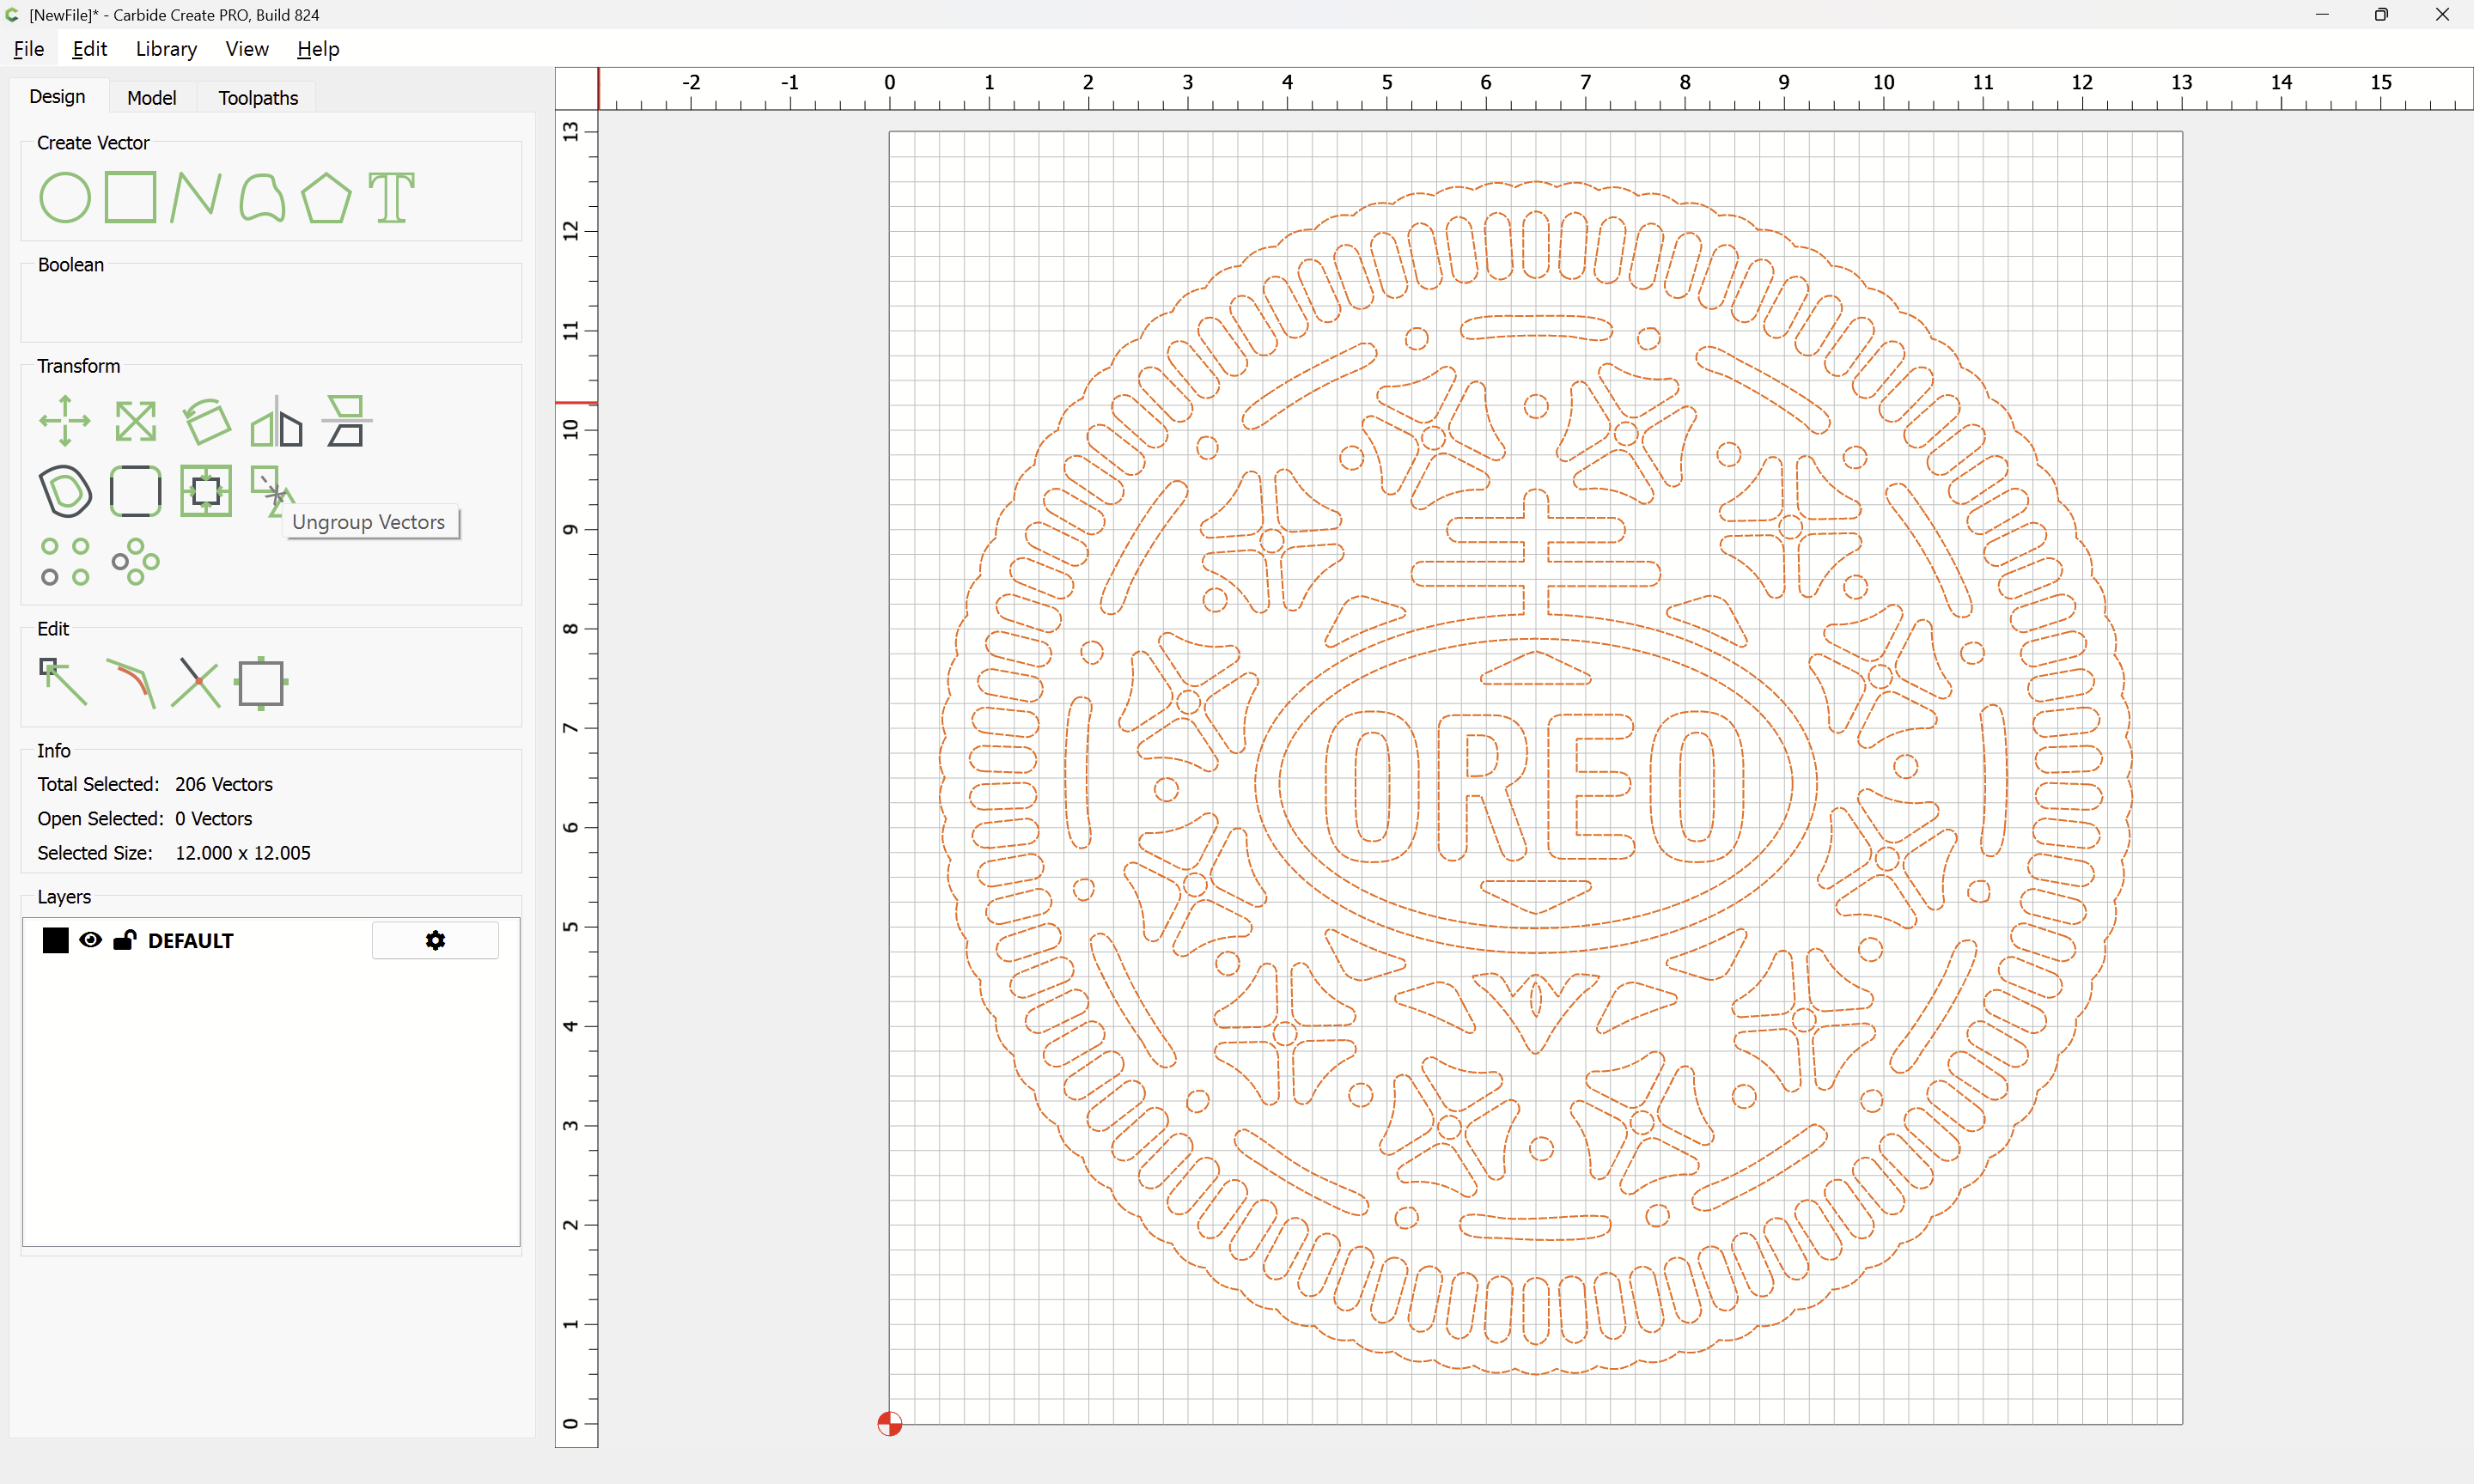Switch to the Toolpaths tab
Viewport: 2474px width, 1484px height.
pos(258,98)
